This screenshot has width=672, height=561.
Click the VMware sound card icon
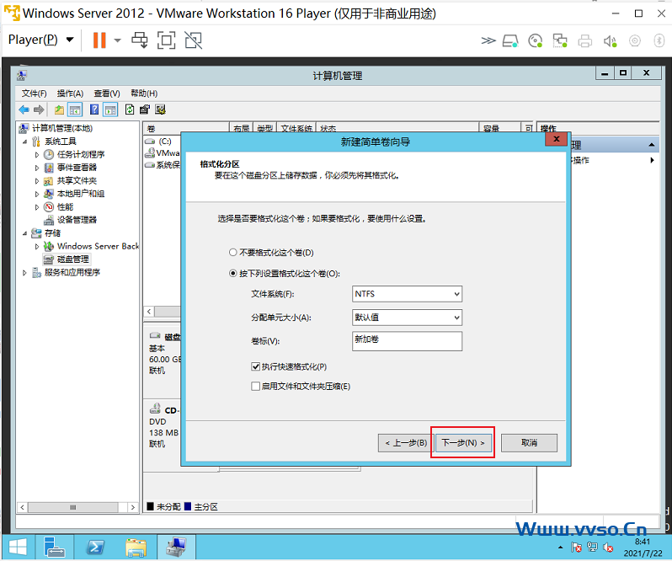coord(610,41)
